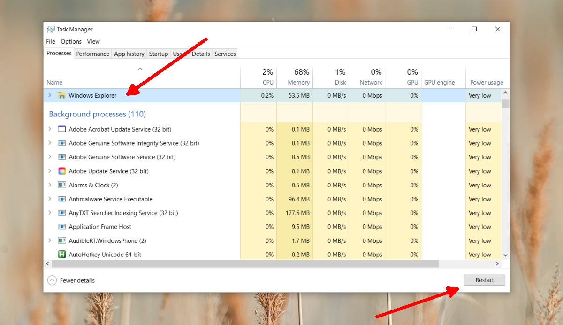The width and height of the screenshot is (563, 325).
Task: Click the horizontal scrollbar right arrow
Action: (497, 263)
